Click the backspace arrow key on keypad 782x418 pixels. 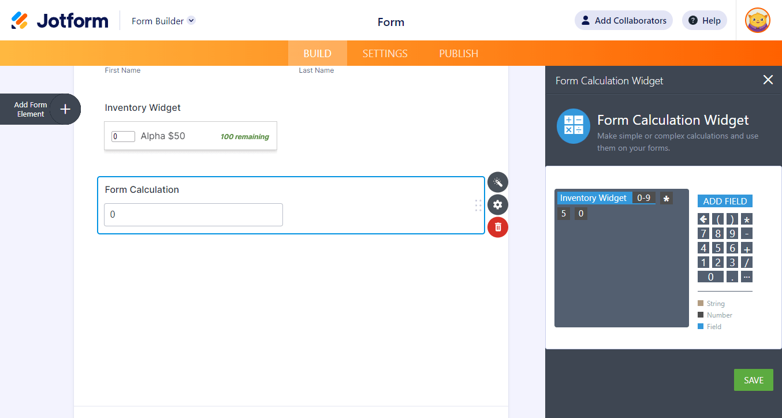tap(703, 219)
